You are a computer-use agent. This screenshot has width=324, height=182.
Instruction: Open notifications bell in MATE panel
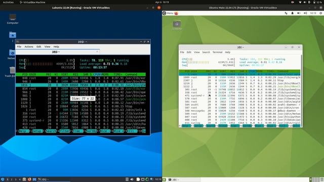pyautogui.click(x=293, y=13)
